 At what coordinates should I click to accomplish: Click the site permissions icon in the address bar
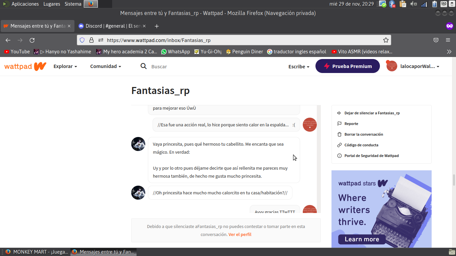(x=101, y=40)
